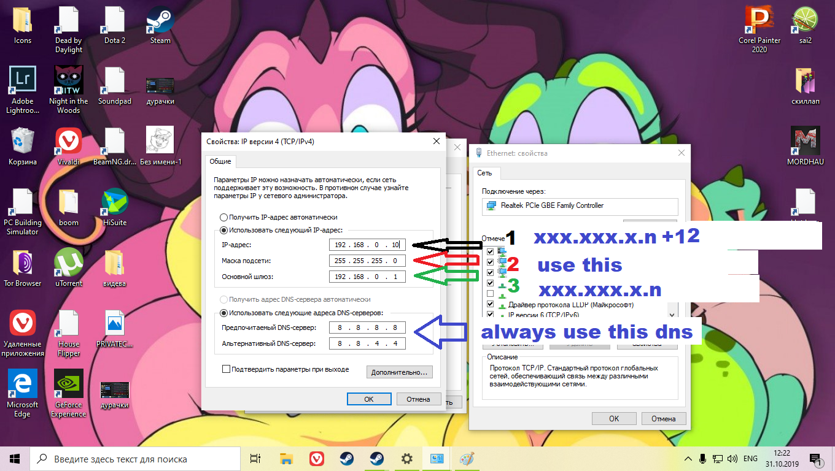Open Task View from the taskbar
Viewport: 835px width, 471px height.
coord(255,459)
